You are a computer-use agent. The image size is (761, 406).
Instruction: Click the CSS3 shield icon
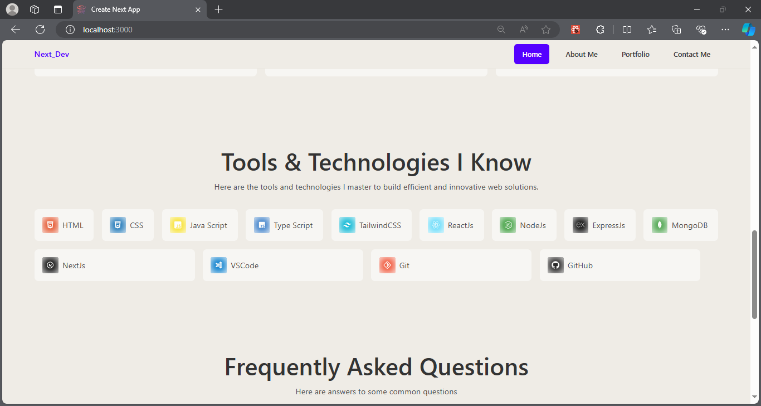pyautogui.click(x=118, y=225)
